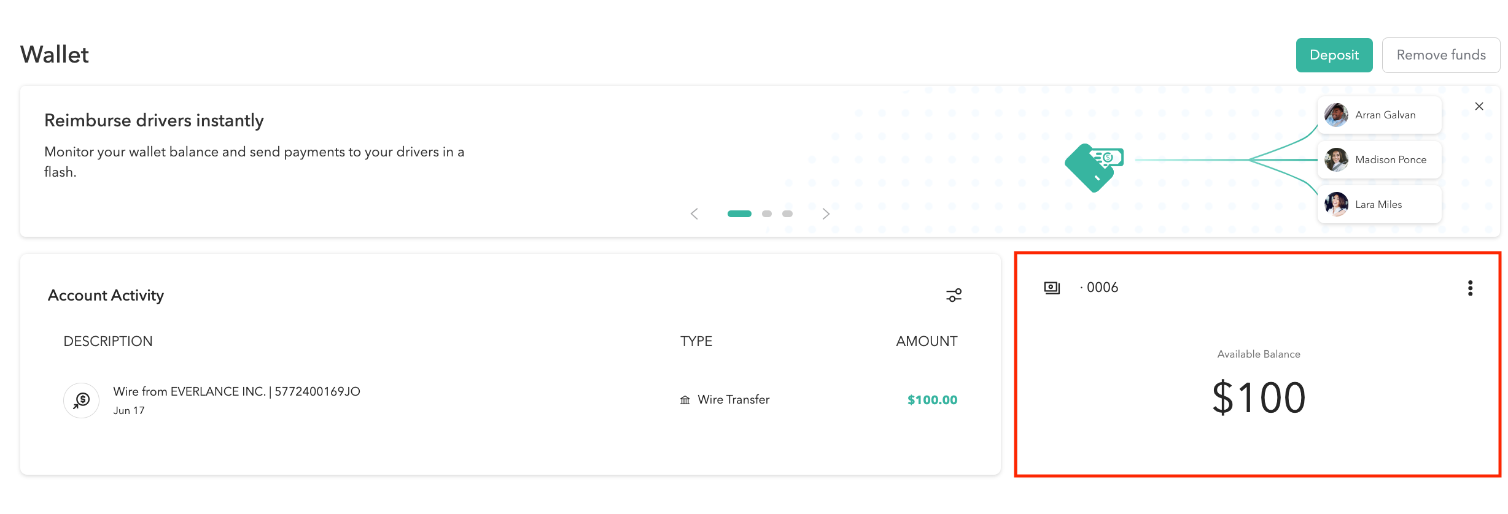Click the AMOUNT column header
Viewport: 1508px width, 514px height.
coord(926,341)
